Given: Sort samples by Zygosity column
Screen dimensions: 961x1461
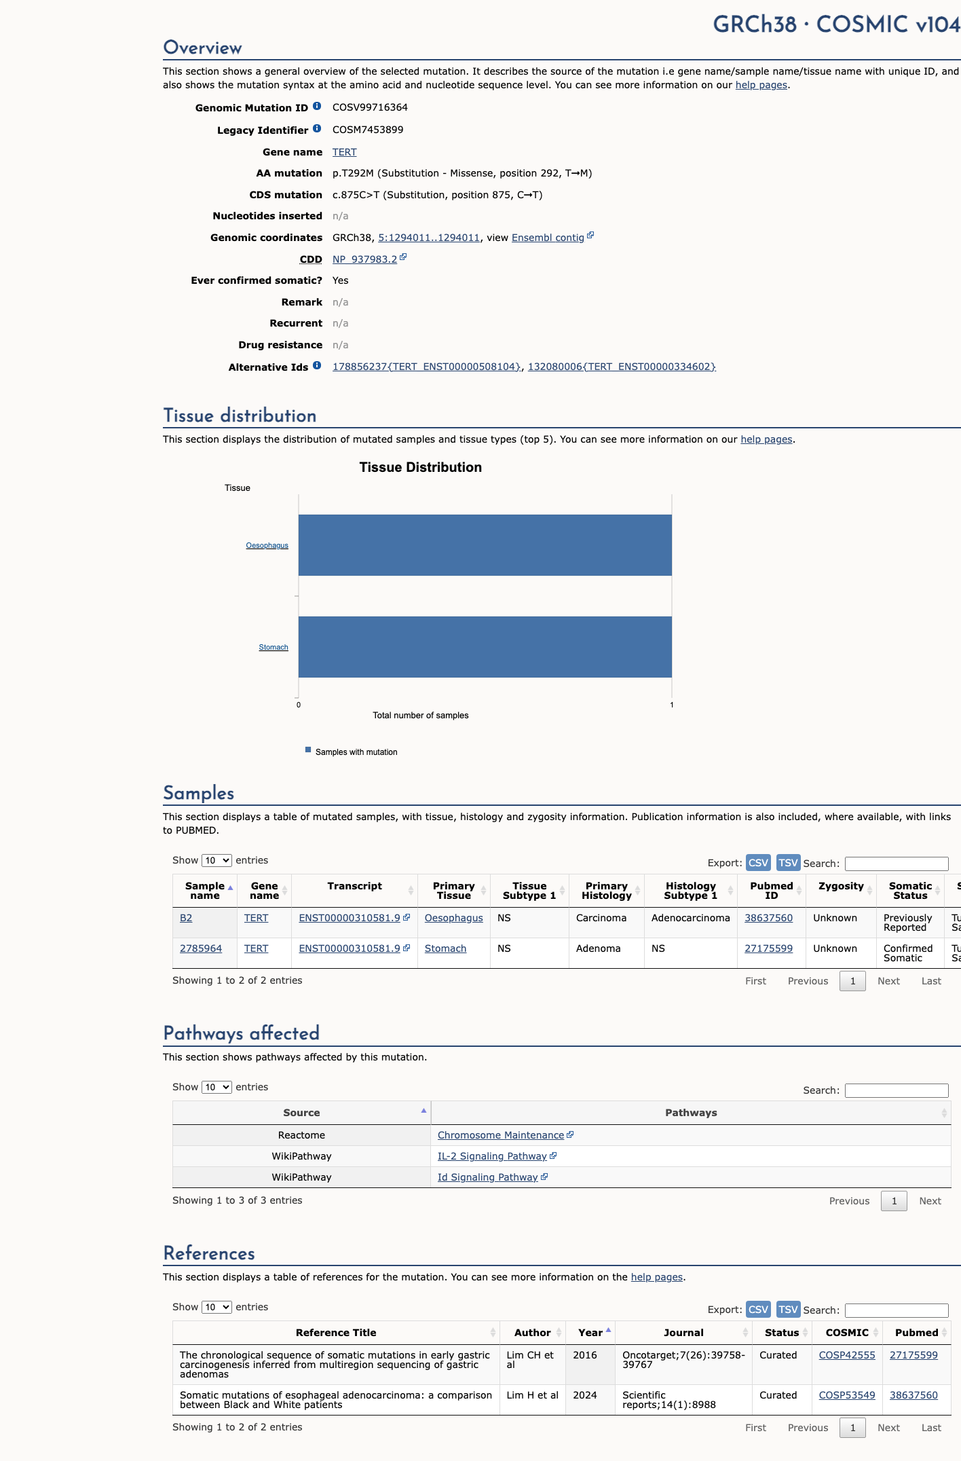Looking at the screenshot, I should coord(841,891).
